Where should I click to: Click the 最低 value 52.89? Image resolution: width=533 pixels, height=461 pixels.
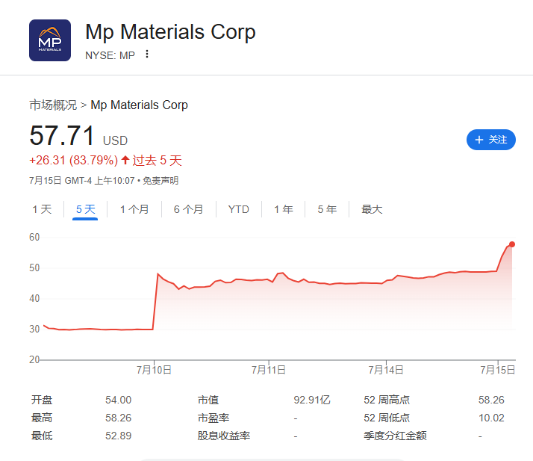pyautogui.click(x=118, y=436)
